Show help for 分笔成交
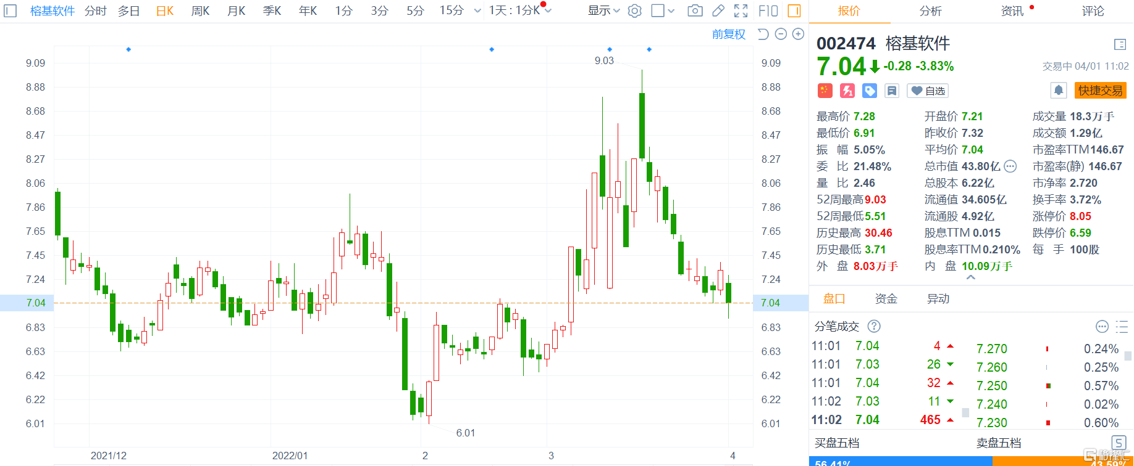The height and width of the screenshot is (466, 1134). click(x=874, y=326)
